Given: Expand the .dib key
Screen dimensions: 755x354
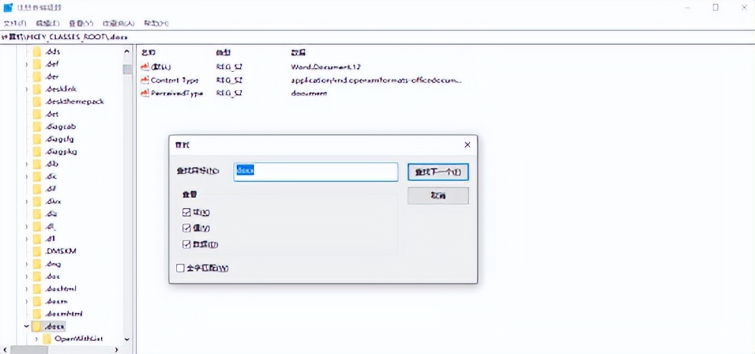Looking at the screenshot, I should pyautogui.click(x=27, y=164).
